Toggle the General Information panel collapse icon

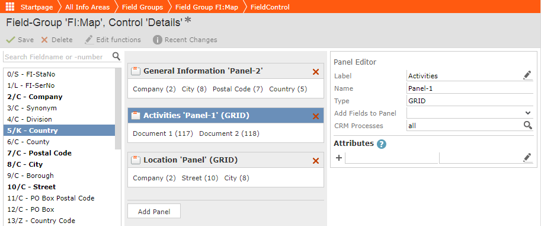point(136,71)
